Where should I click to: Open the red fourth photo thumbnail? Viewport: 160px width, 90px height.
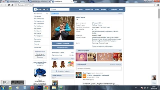[118, 57]
